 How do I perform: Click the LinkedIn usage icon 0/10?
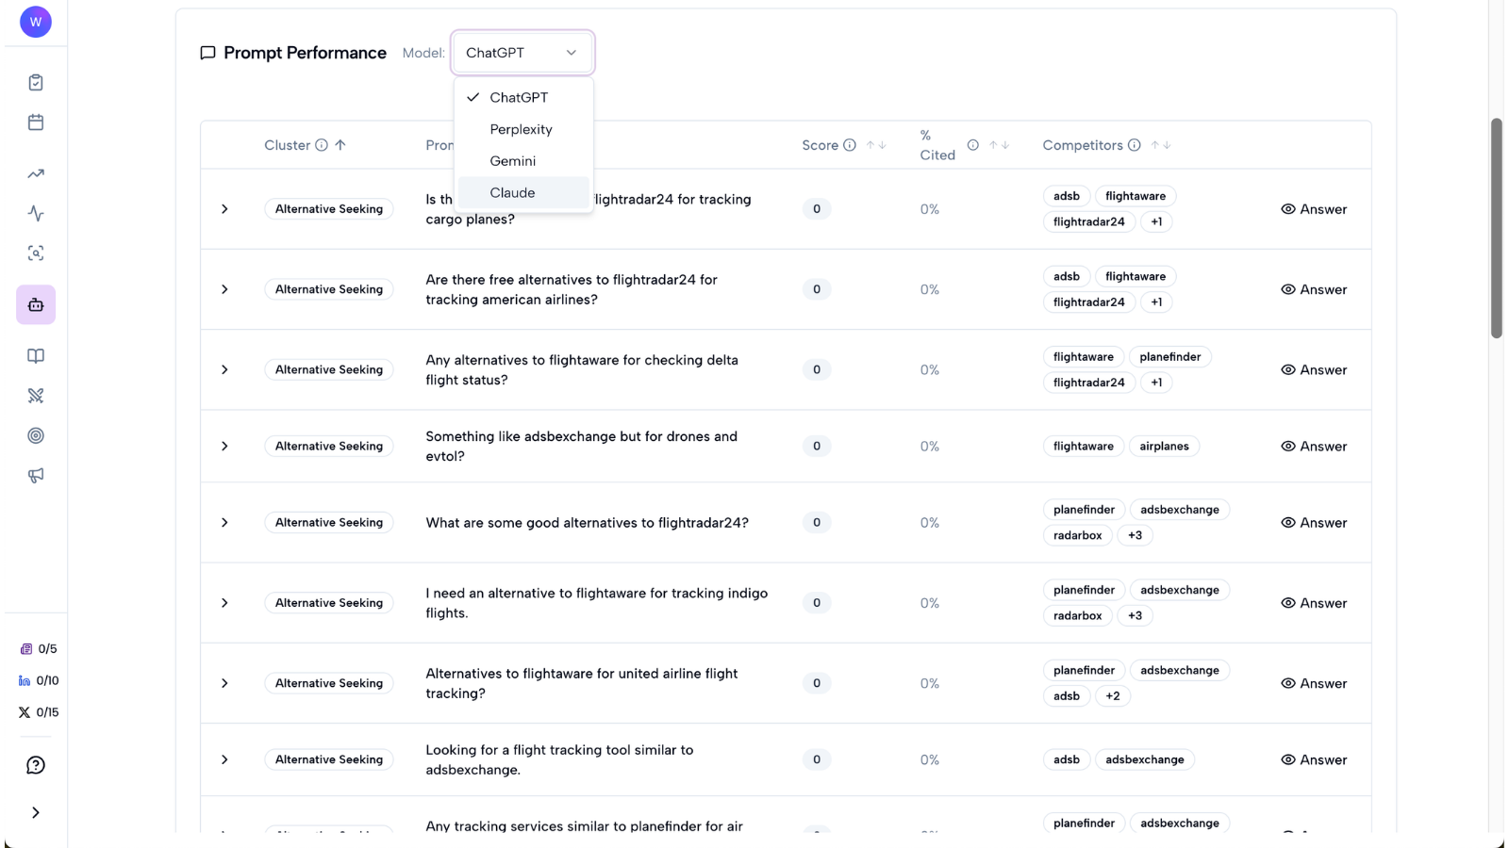tap(25, 680)
